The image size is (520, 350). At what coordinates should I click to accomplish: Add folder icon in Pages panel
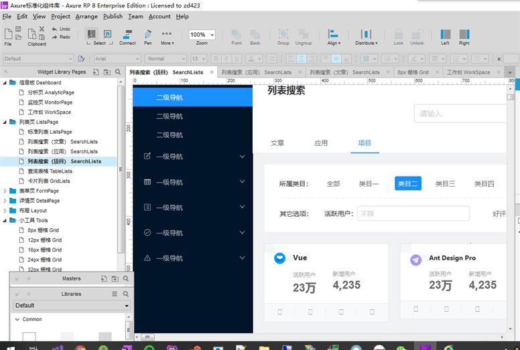107,72
